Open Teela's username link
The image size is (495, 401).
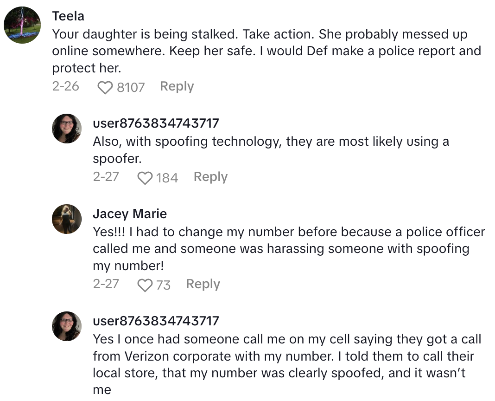[68, 16]
